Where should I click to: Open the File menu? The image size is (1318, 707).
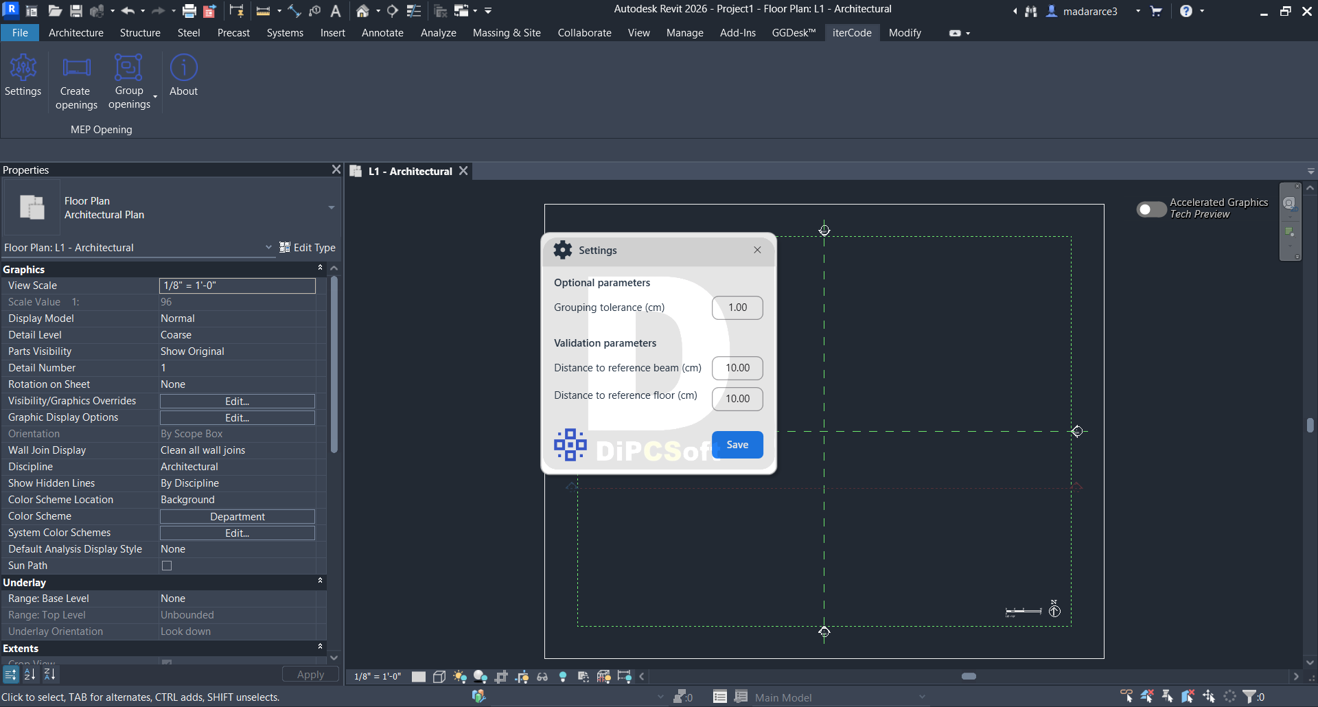pos(20,33)
